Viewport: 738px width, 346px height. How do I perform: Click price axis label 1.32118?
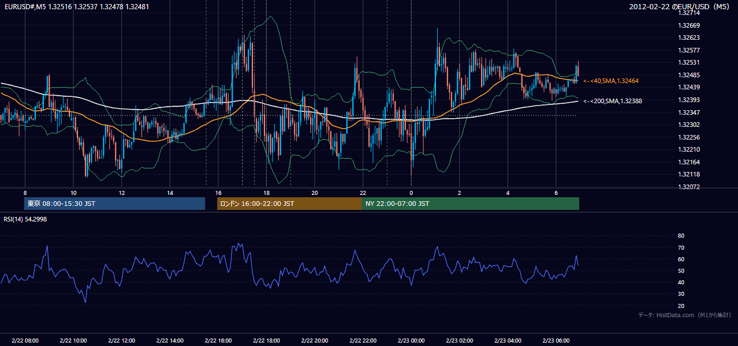click(688, 174)
